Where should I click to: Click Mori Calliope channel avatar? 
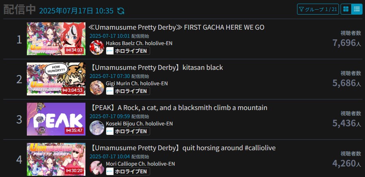coord(97,168)
